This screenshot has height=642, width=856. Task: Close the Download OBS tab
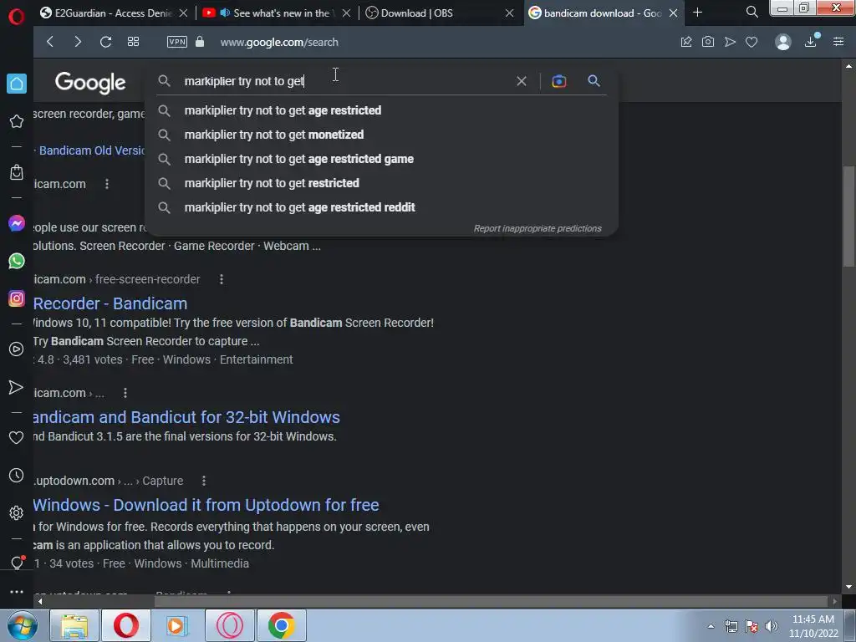[509, 13]
